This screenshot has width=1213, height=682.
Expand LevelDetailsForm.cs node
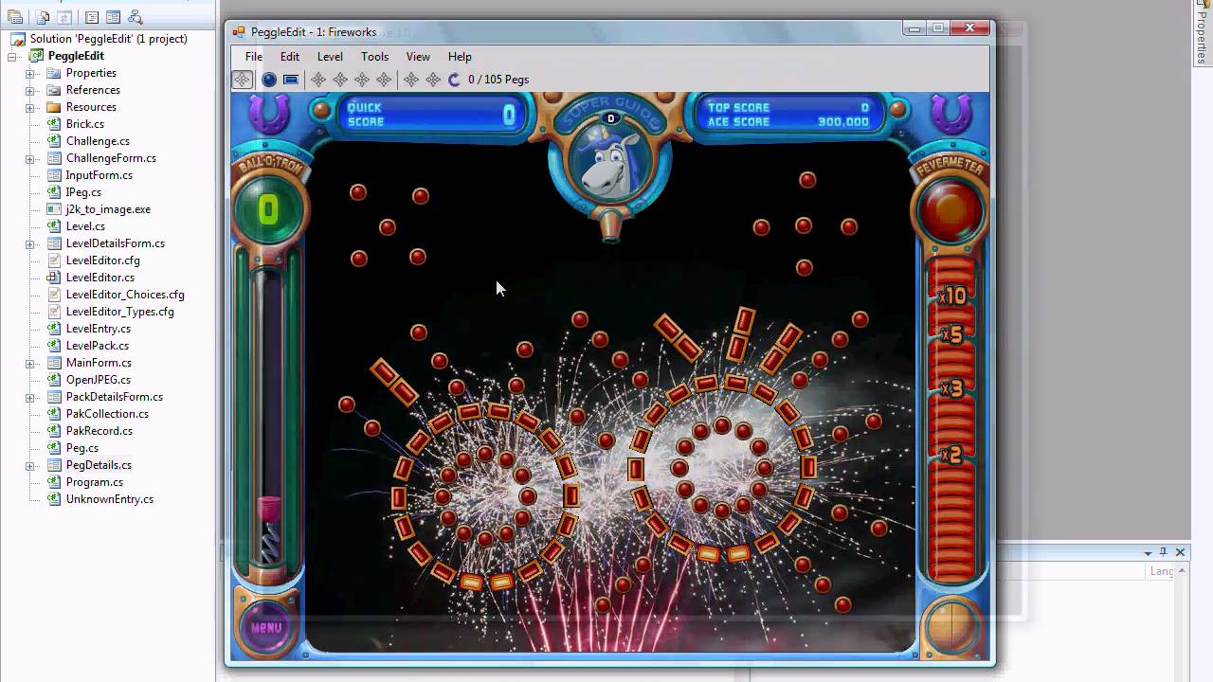click(30, 243)
